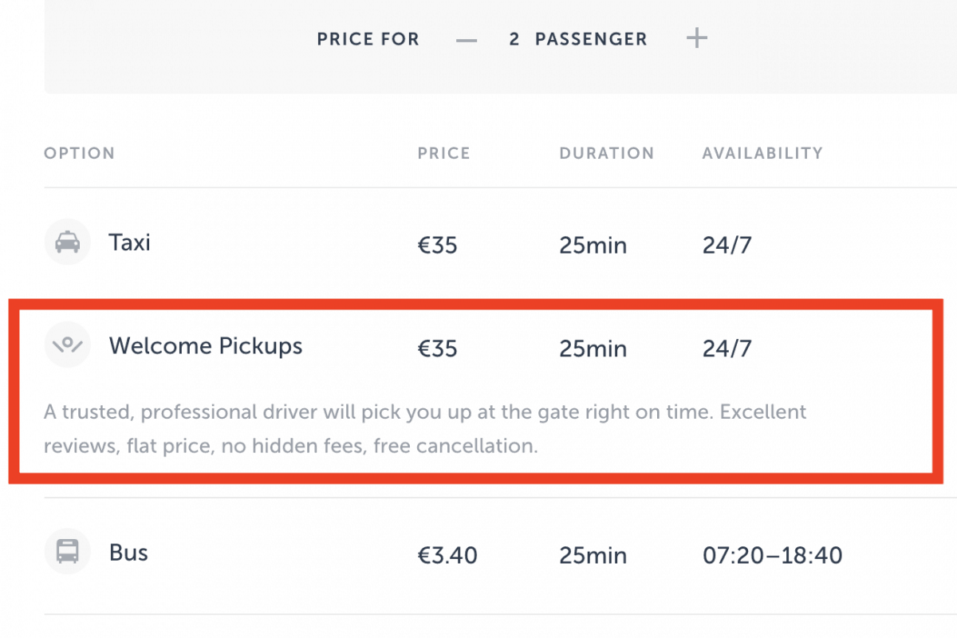Image resolution: width=957 pixels, height=638 pixels.
Task: Increase passenger count with plus button
Action: 697,38
